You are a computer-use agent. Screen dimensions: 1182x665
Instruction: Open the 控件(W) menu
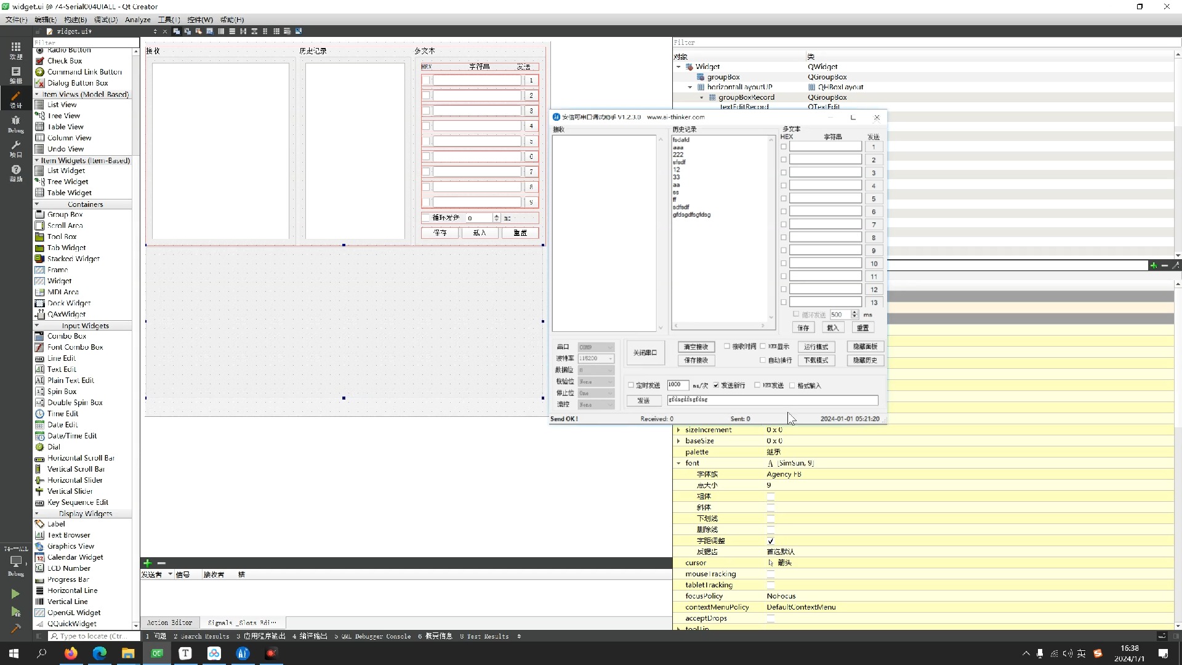(199, 20)
